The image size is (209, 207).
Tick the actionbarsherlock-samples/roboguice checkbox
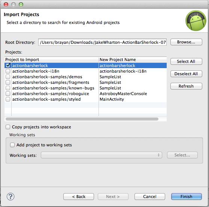(x=8, y=94)
